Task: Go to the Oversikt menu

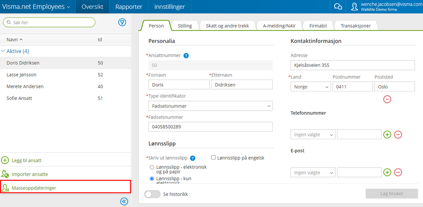Action: 92,7
